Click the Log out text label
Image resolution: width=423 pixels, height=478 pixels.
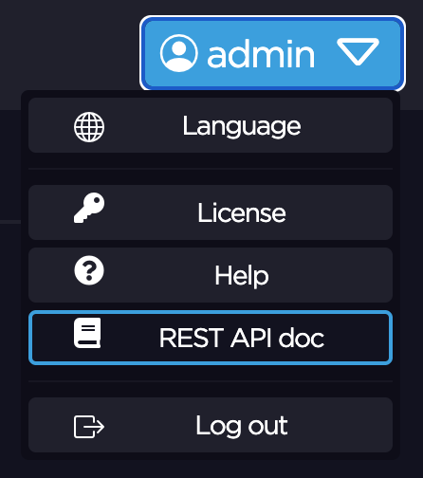pyautogui.click(x=242, y=426)
